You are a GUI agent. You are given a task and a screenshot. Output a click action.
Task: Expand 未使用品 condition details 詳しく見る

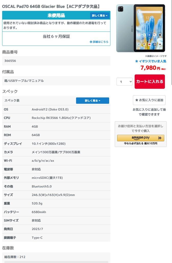coord(100,16)
